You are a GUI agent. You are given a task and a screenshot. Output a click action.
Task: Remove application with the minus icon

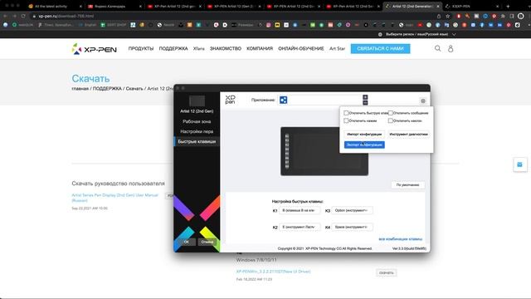point(365,103)
